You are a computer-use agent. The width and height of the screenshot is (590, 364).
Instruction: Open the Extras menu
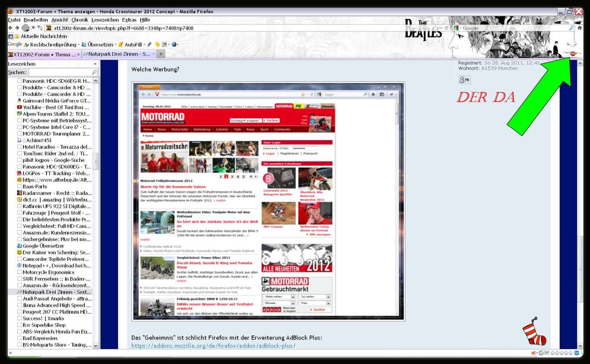tap(129, 20)
